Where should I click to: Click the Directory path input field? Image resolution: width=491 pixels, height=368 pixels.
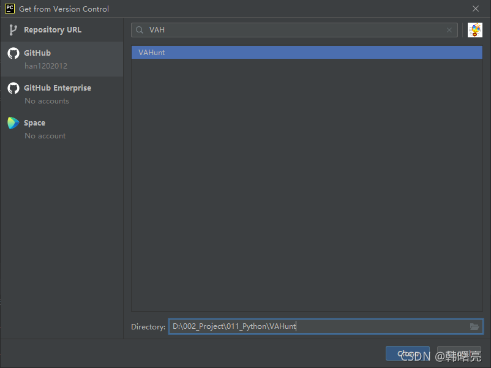click(326, 326)
